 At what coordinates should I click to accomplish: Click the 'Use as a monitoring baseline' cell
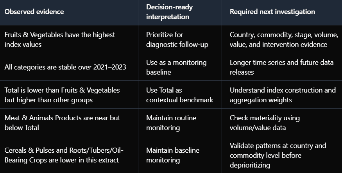click(180, 67)
